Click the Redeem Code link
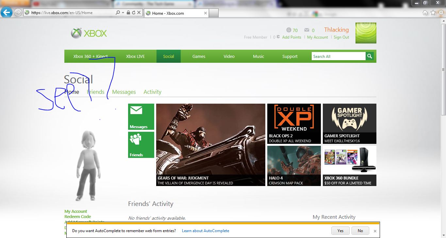Screen dimensions: 446x238 tap(77, 217)
